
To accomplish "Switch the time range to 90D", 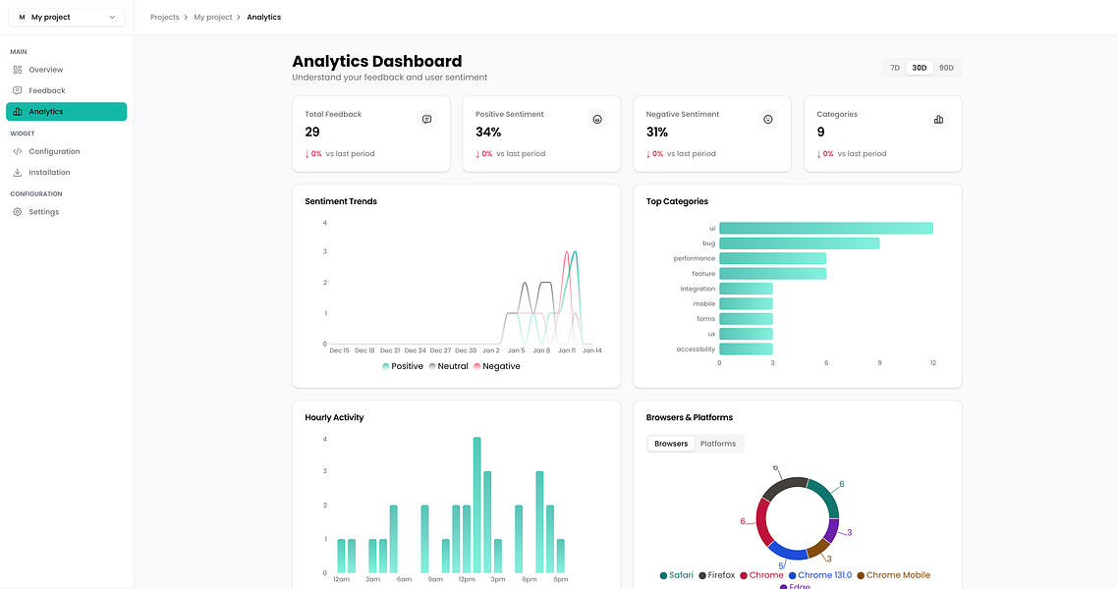I will 946,68.
